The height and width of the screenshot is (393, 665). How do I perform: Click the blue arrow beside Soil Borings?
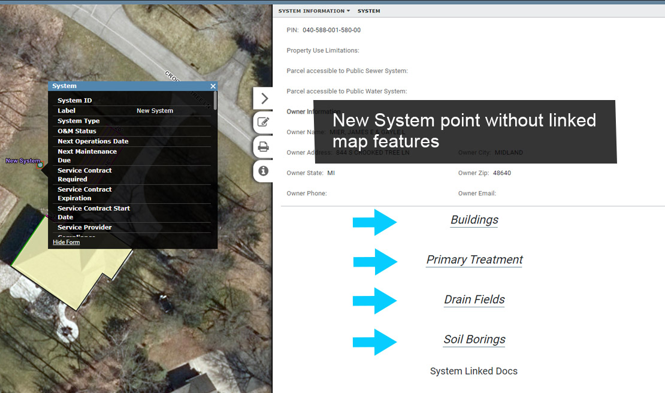(x=374, y=342)
